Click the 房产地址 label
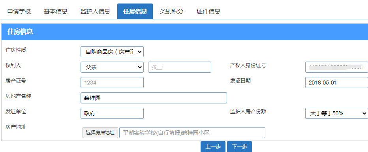This screenshot has width=368, height=152. (16, 127)
